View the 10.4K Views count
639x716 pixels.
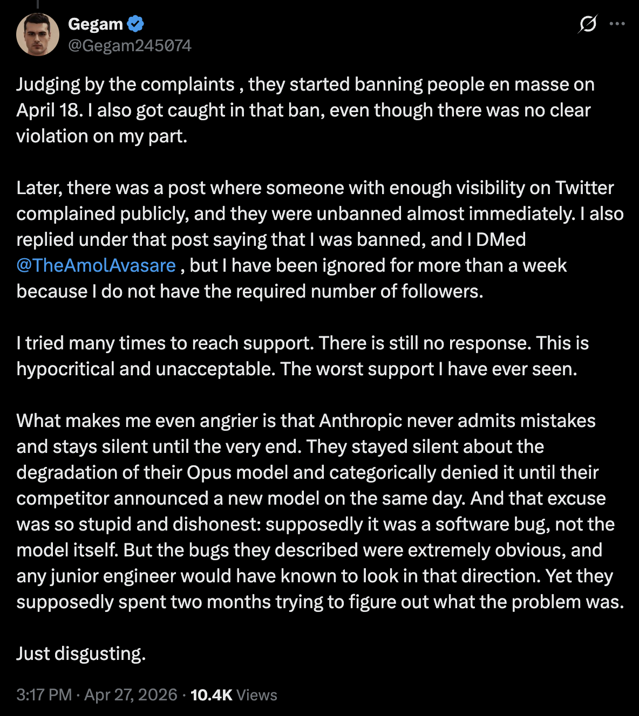[x=233, y=694]
